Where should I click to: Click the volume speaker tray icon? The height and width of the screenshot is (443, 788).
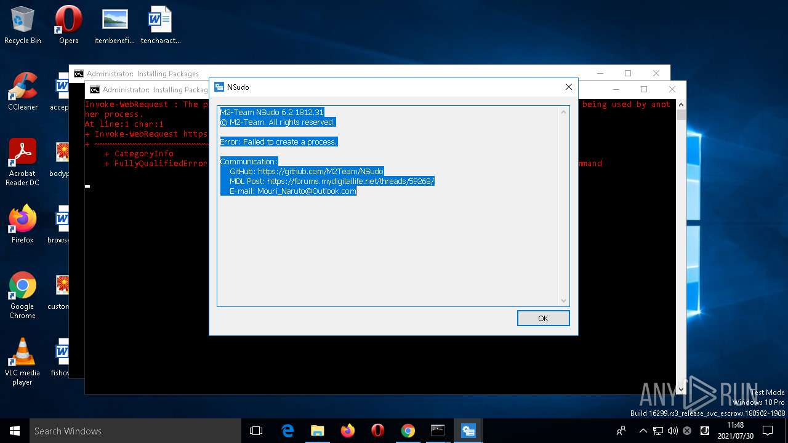[x=672, y=431]
